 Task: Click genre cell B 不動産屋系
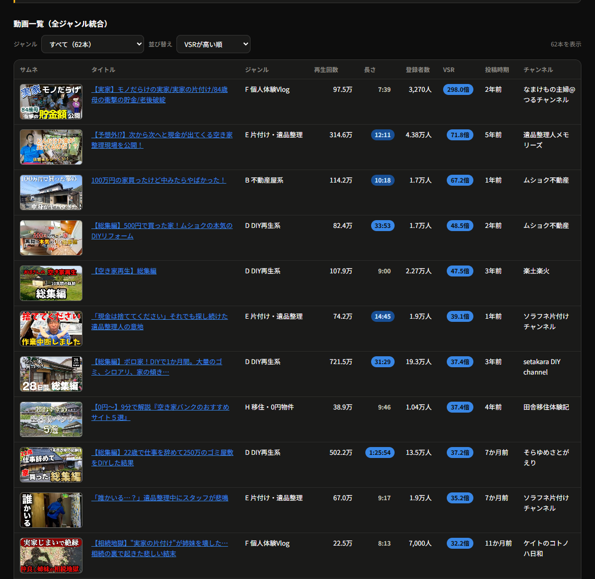(264, 180)
